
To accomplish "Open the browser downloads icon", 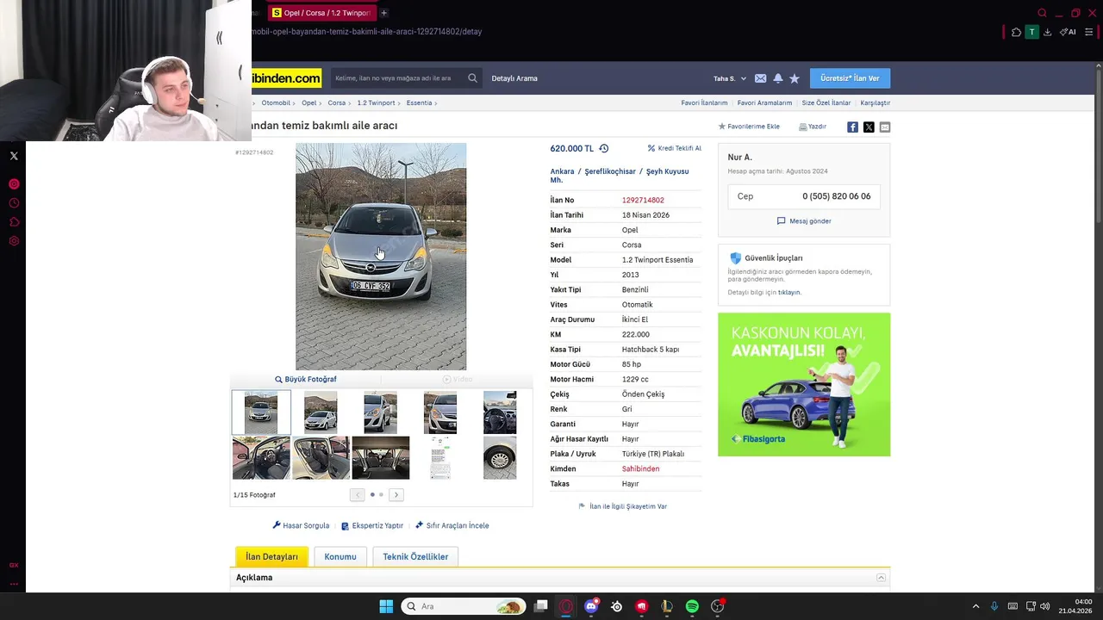I will (1047, 32).
